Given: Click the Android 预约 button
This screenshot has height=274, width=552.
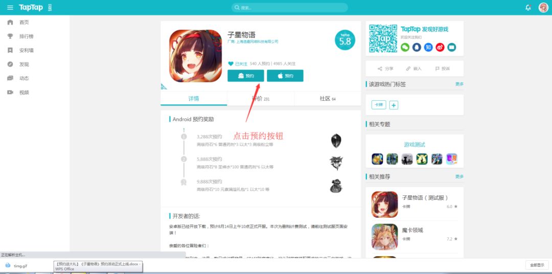Looking at the screenshot, I should coord(246,76).
